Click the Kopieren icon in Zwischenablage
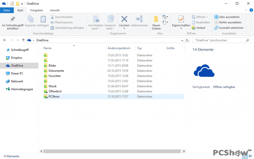The image size is (254, 159). (x=30, y=19)
